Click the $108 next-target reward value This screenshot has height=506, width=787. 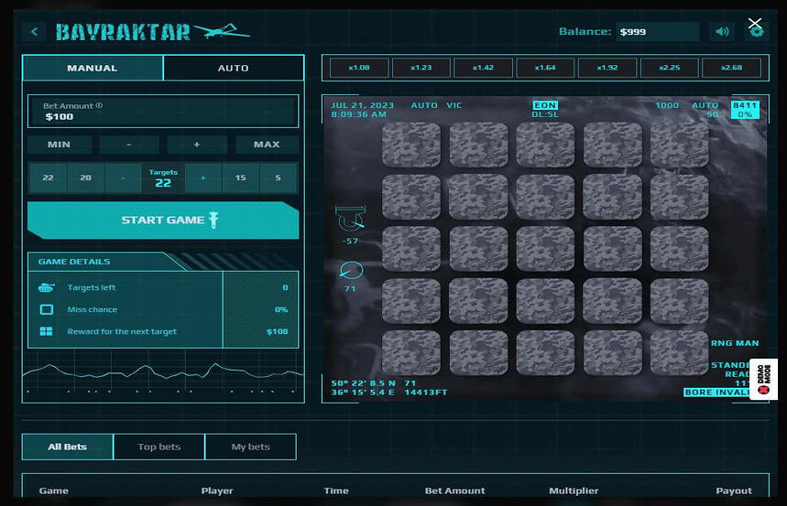pyautogui.click(x=277, y=331)
